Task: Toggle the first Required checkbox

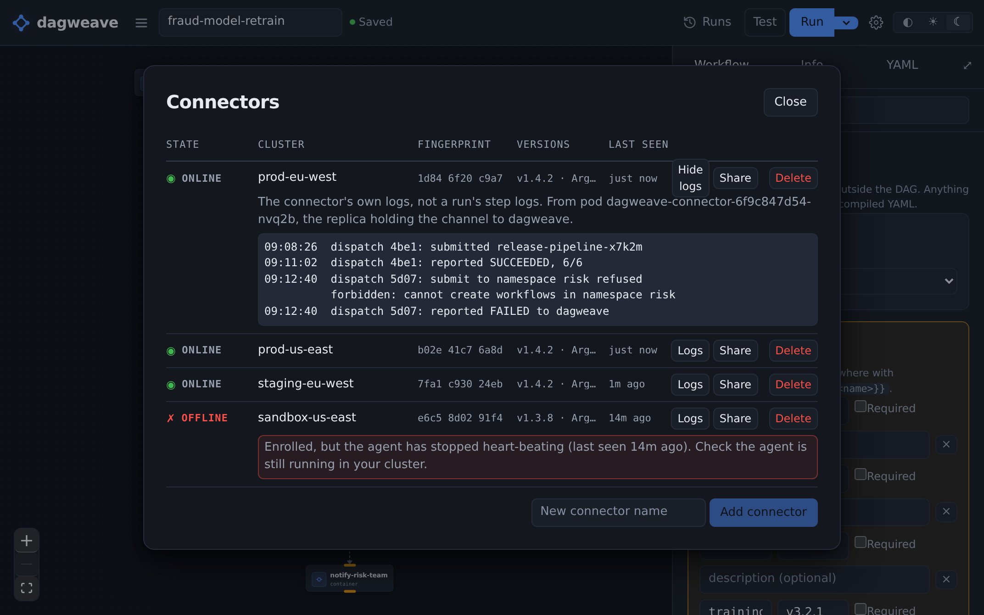Action: [860, 407]
